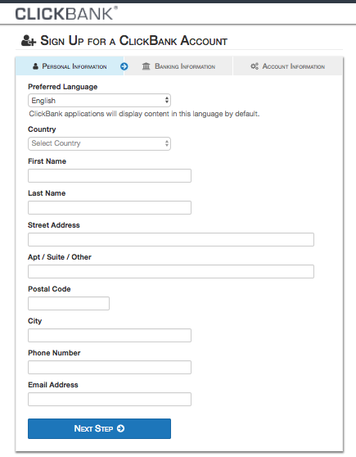Focus the First Name input field
This screenshot has height=457, width=356.
pos(110,176)
